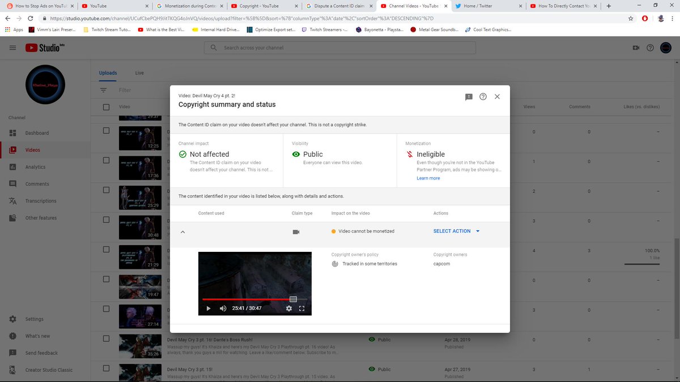
Task: Click the Views column header
Action: (x=529, y=107)
